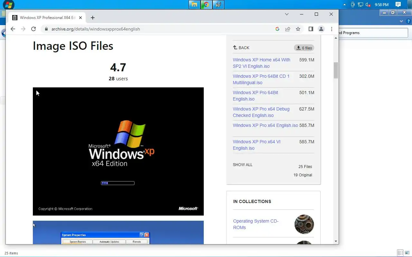Open Windows XP Pro x64 Debug Checked English.iso
This screenshot has width=412, height=257.
point(261,112)
